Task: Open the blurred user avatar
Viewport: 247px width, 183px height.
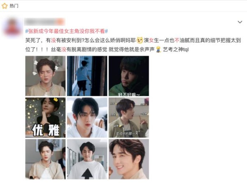Action: (x=13, y=27)
